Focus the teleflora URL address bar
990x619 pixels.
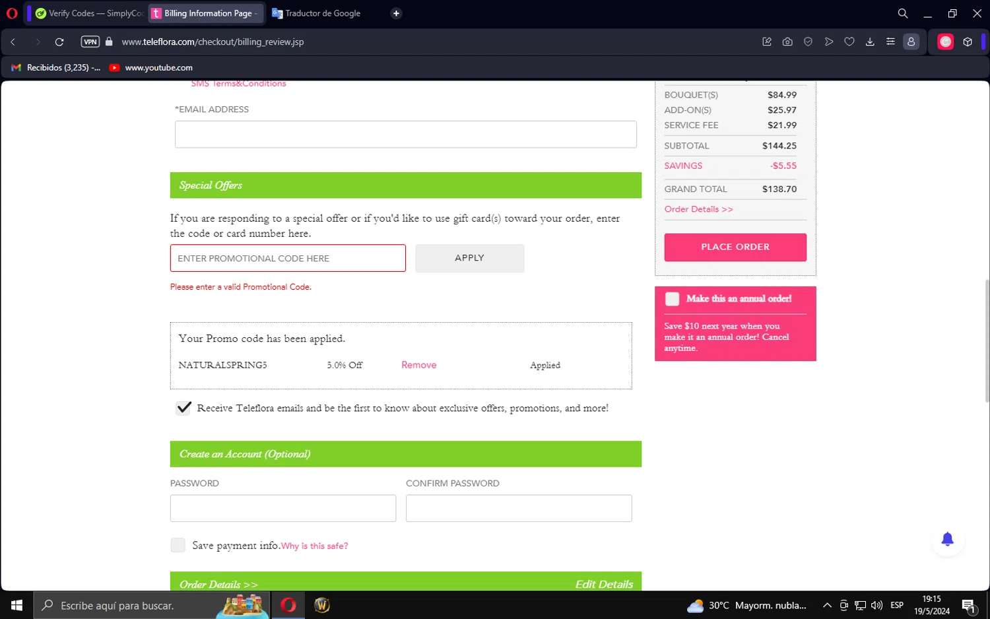(x=213, y=42)
